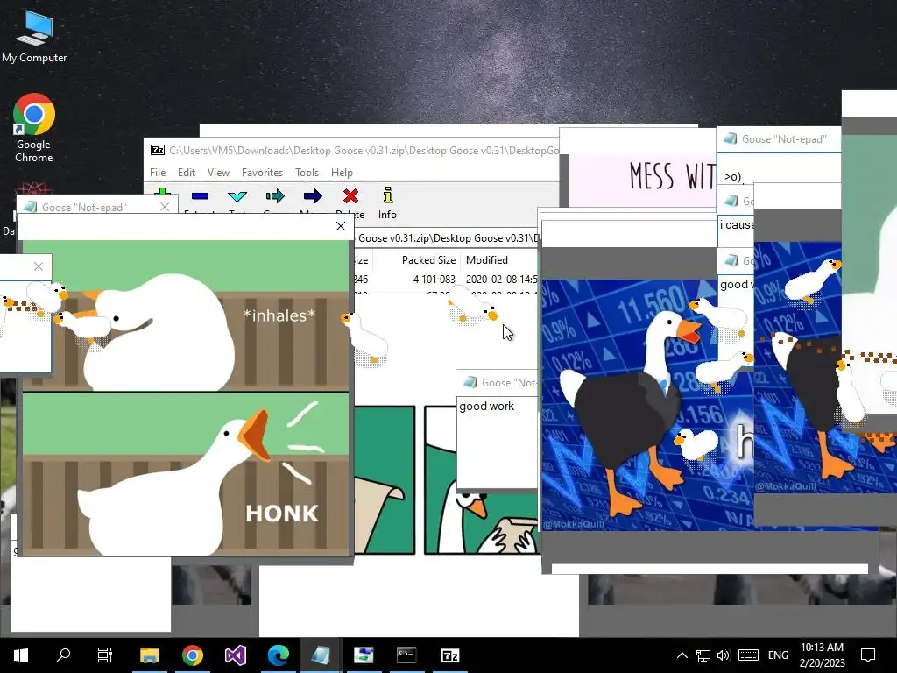
Task: Click the '>o)' text in the notepad
Action: 734,177
